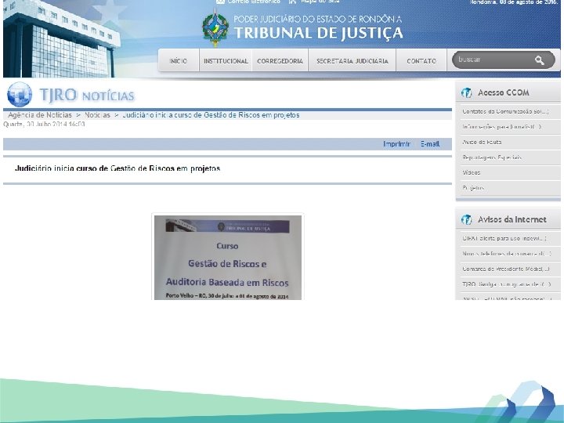Open the Contato menu
The image size is (564, 423).
(x=421, y=61)
